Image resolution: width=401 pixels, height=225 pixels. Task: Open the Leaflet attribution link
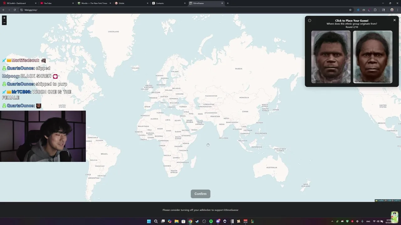coord(380,201)
